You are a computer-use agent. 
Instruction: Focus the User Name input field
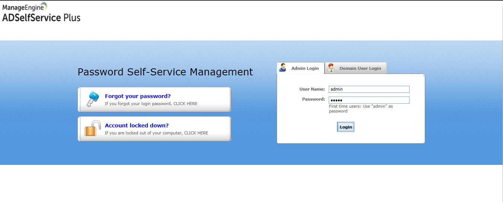369,89
